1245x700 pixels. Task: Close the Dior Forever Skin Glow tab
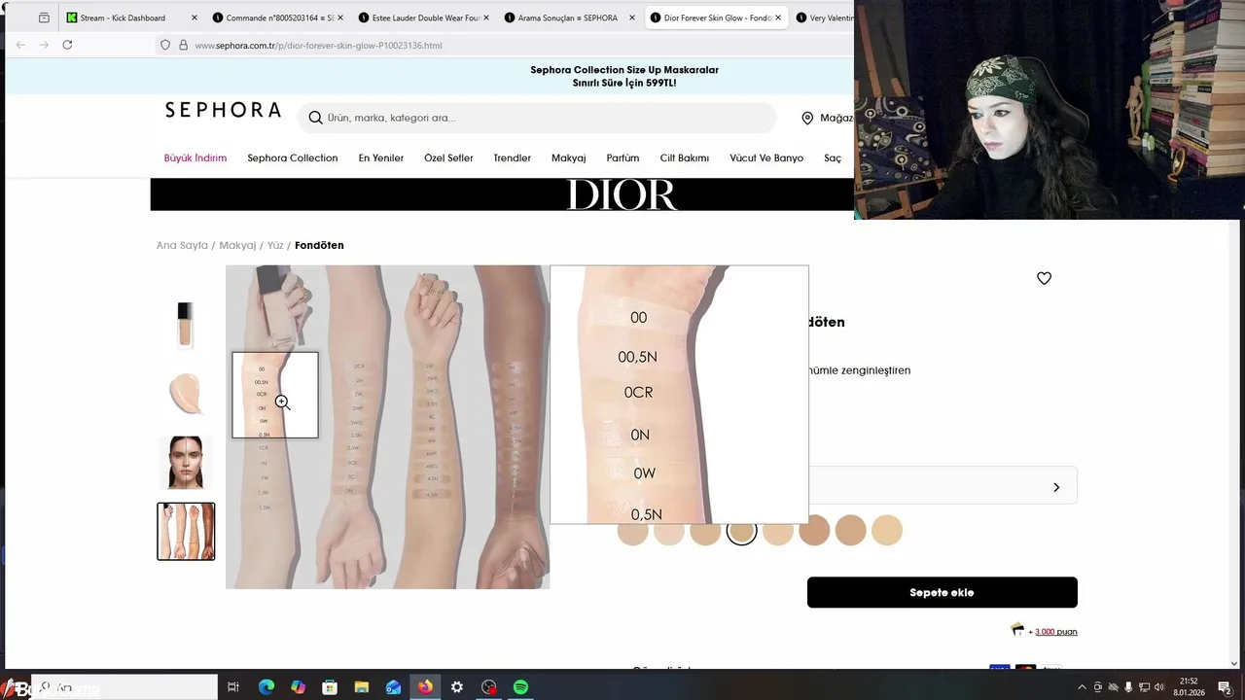tap(778, 17)
